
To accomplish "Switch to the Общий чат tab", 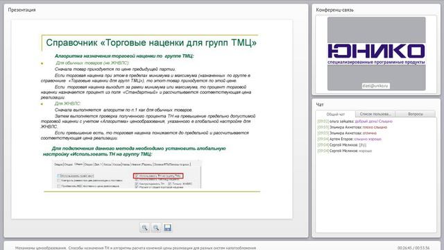I will [x=336, y=114].
